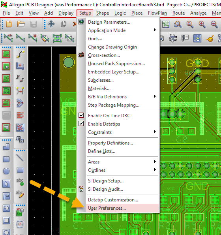Image resolution: width=221 pixels, height=235 pixels.
Task: Click the Zoom In plus magnifier
Action: [202, 24]
